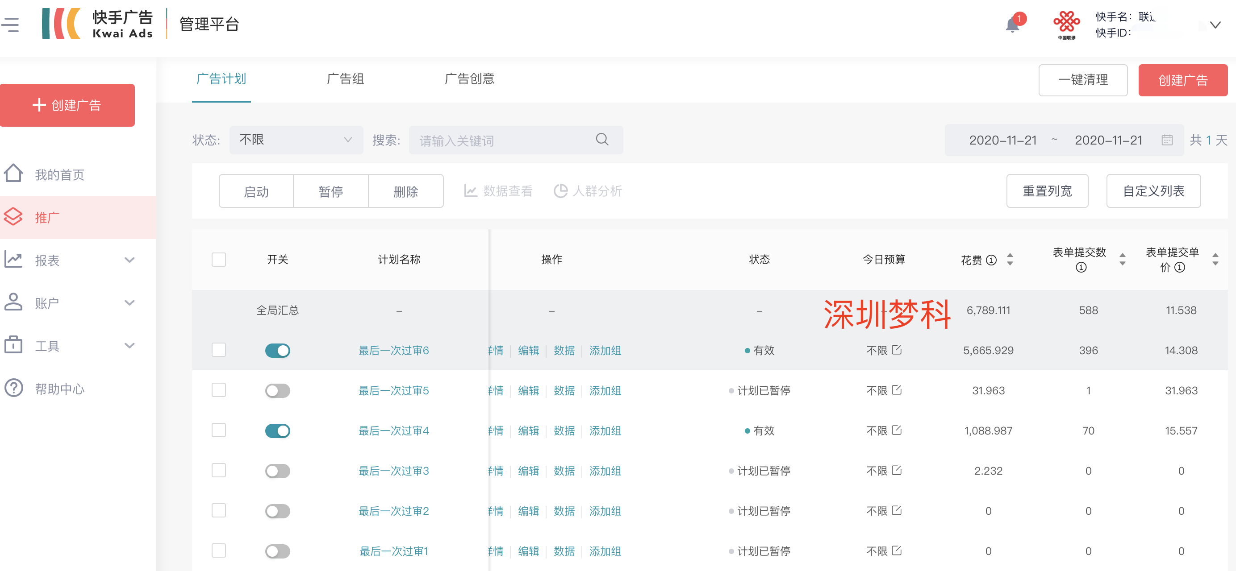Click the budget edit icon for 最后一次过审6
Viewport: 1236px width, 571px height.
tap(897, 350)
